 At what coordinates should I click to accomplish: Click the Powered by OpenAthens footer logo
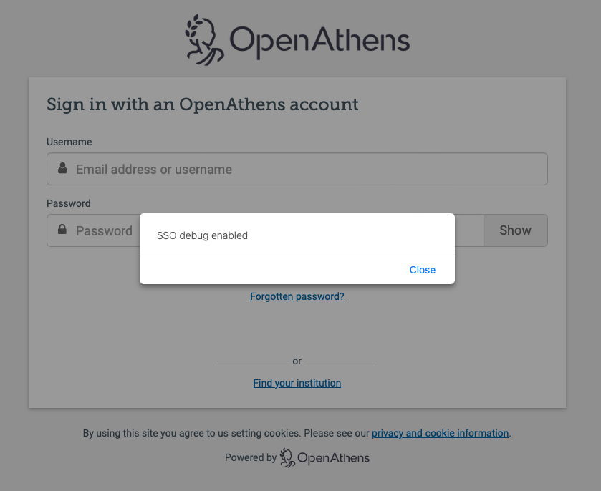(324, 457)
